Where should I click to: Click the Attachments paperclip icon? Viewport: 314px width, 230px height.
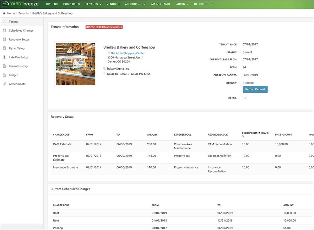[4, 84]
